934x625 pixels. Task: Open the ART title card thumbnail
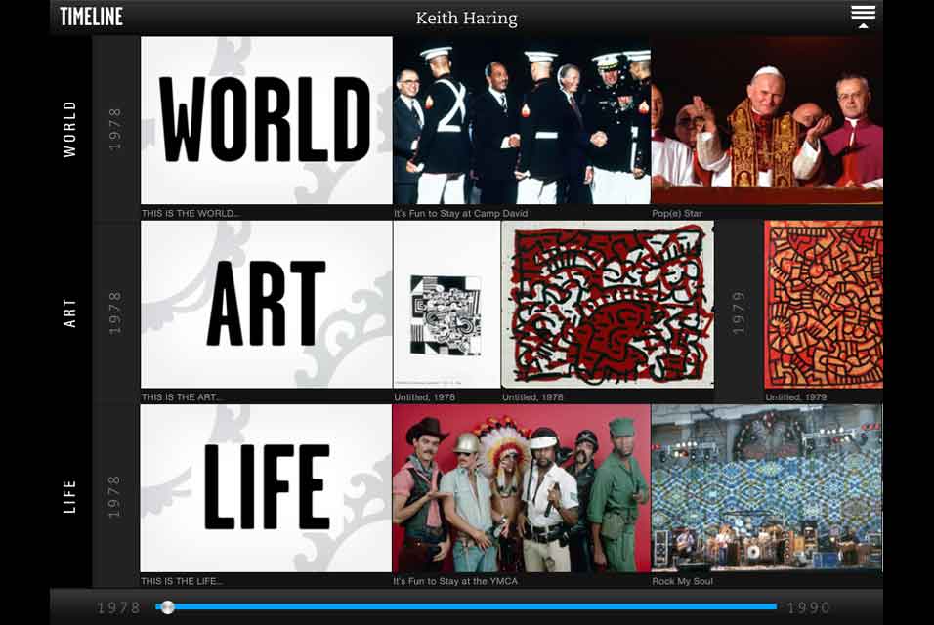(x=267, y=304)
